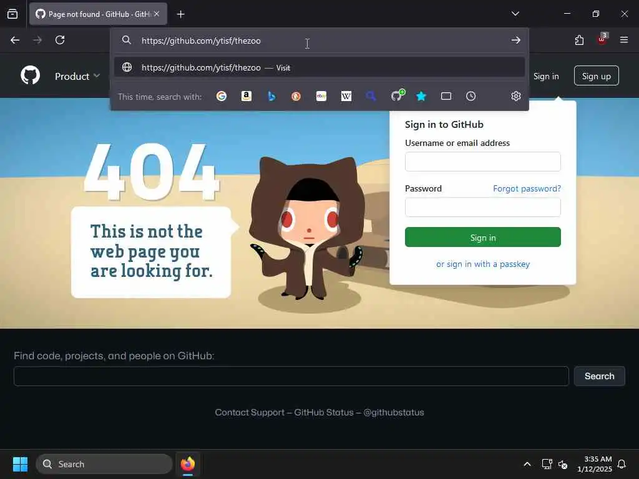Click the magnifier icon in address bar
639x479 pixels.
pos(127,40)
